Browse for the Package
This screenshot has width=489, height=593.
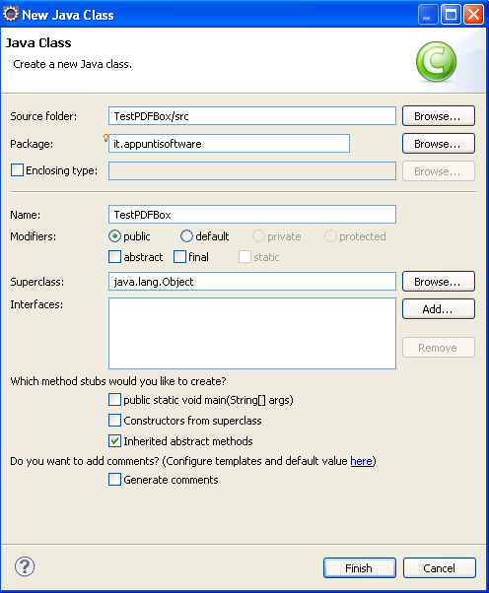[439, 144]
